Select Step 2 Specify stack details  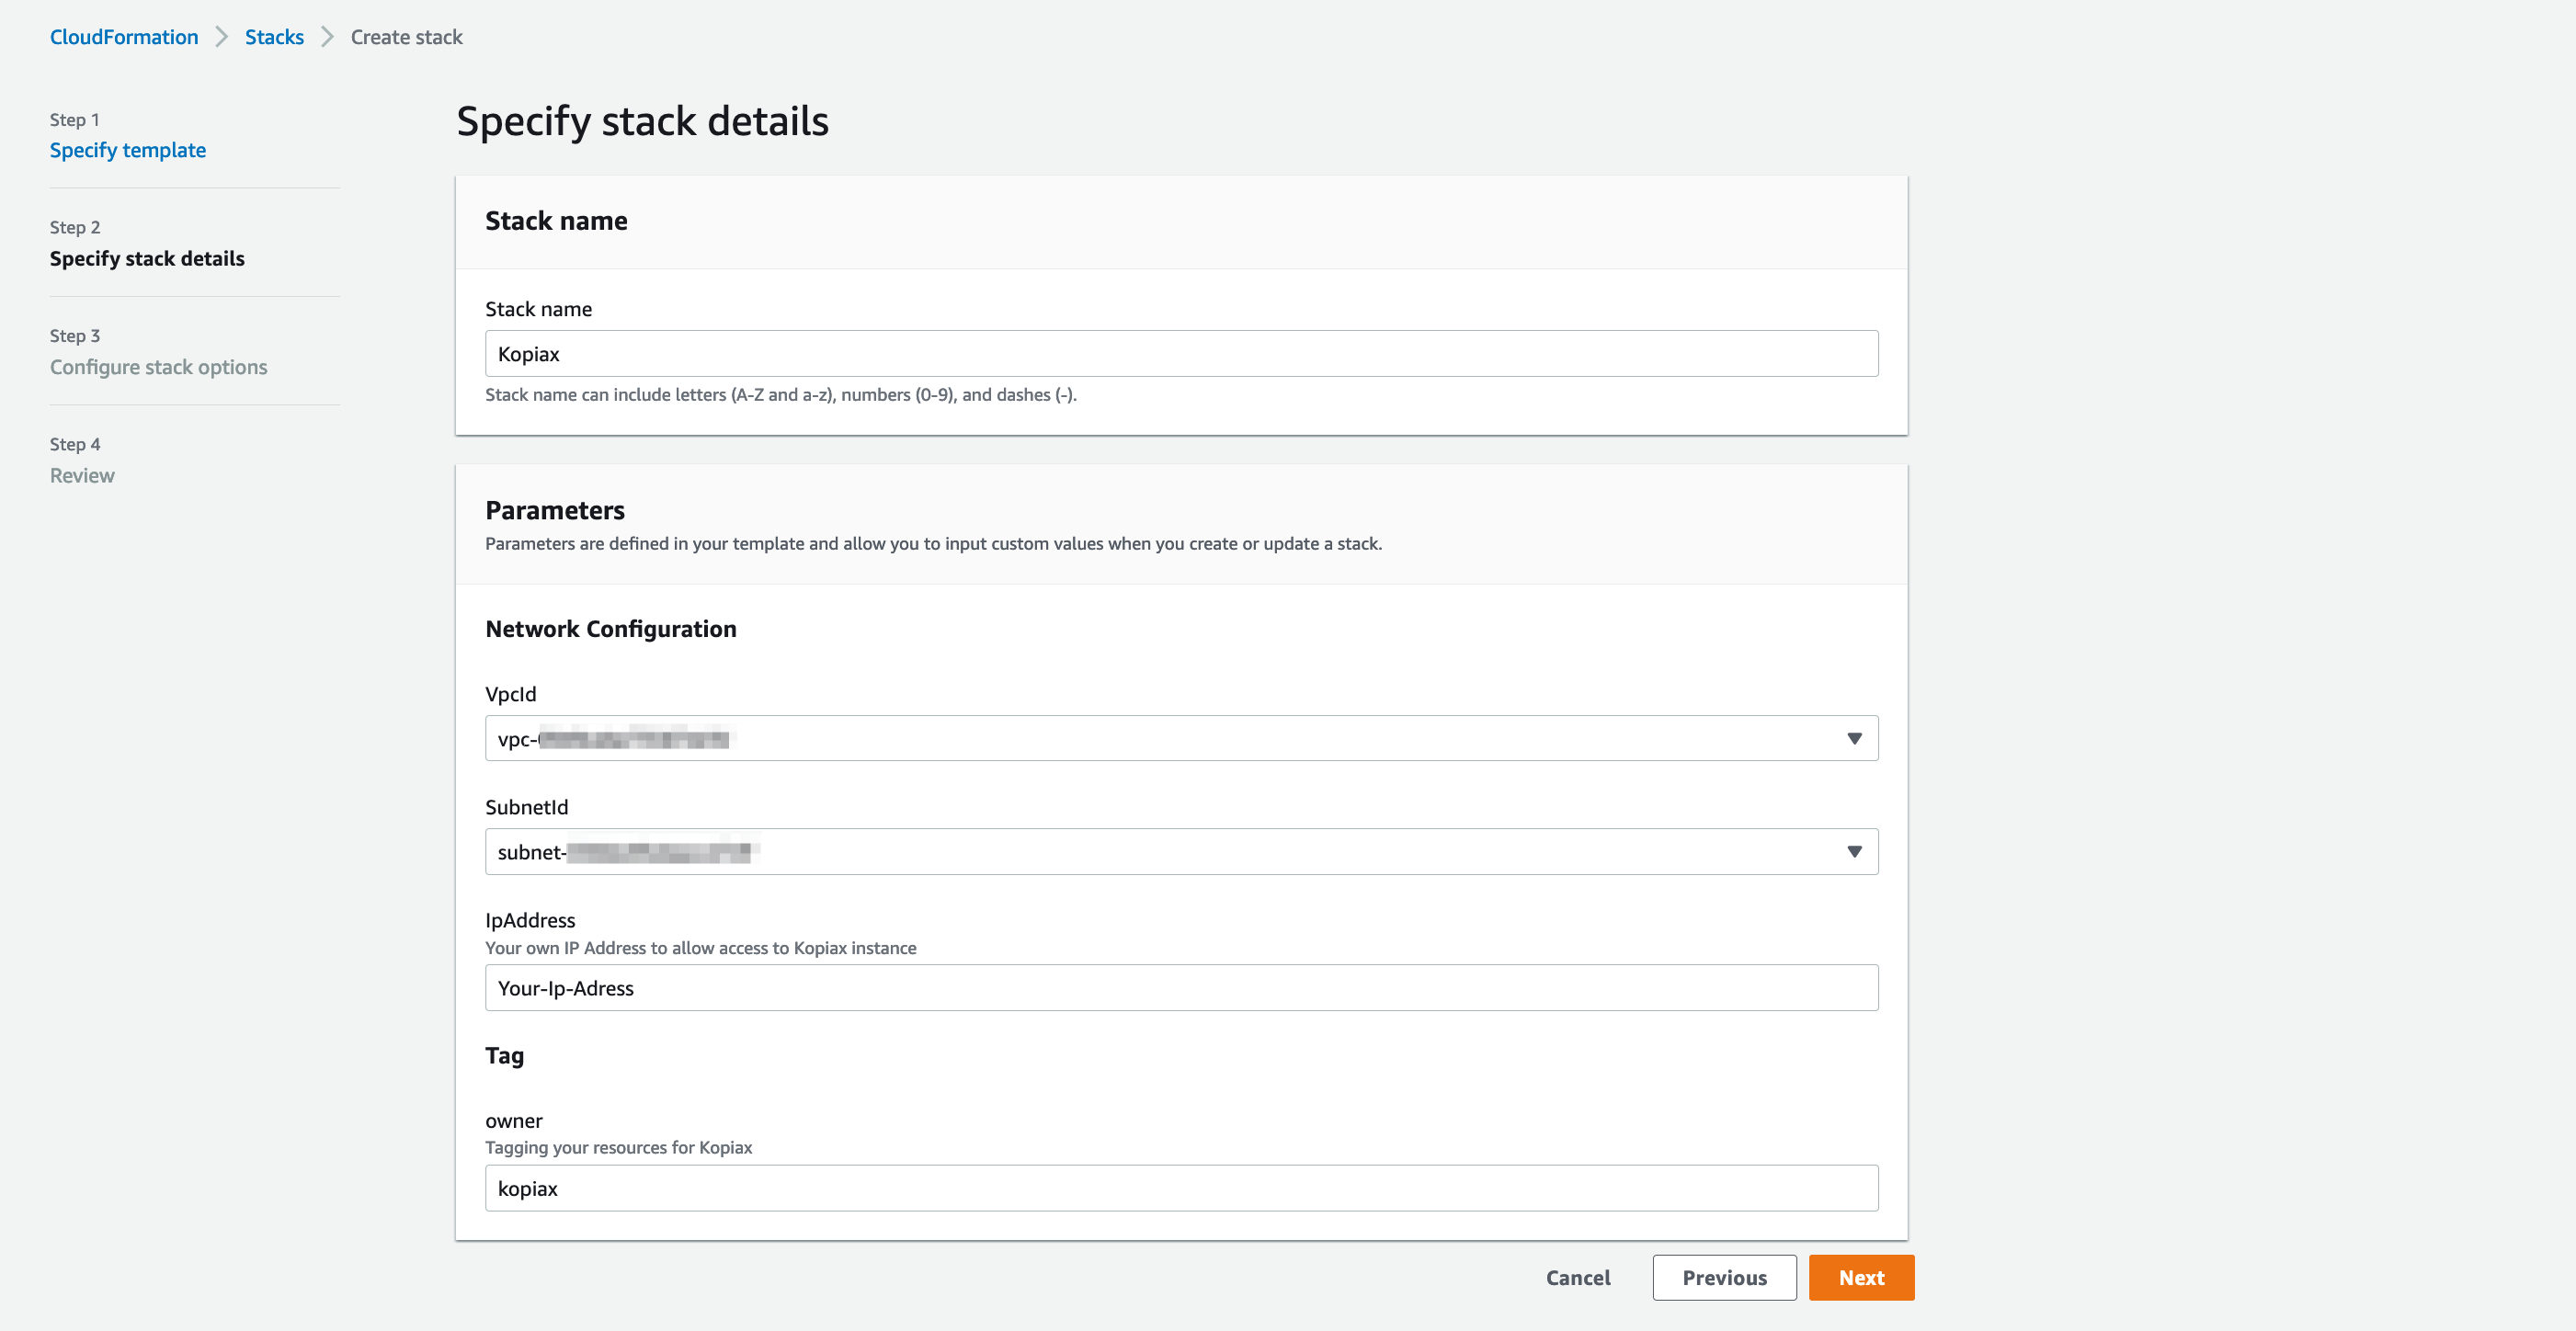147,258
